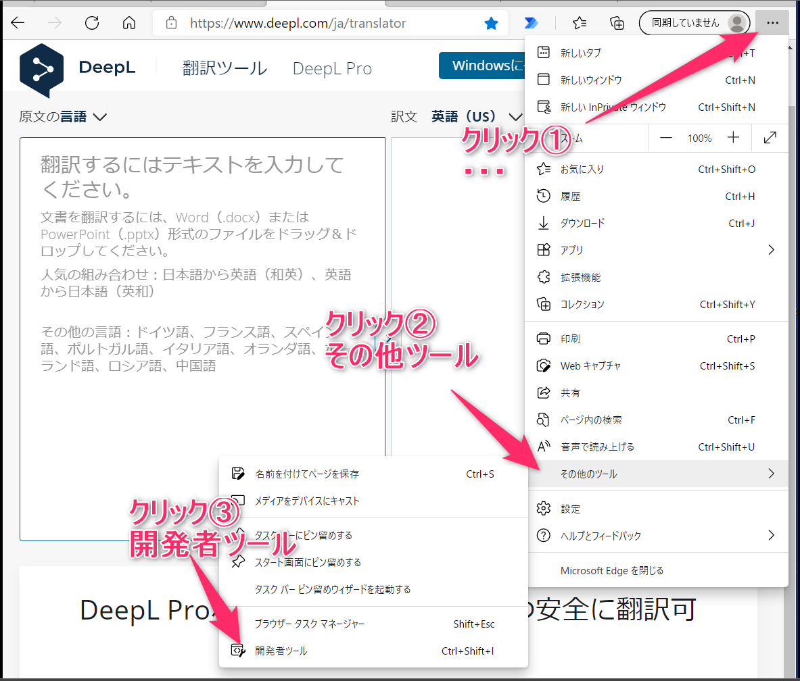Screen dimensions: 800x681
Task: Click the home icon in the toolbar
Action: (x=128, y=22)
